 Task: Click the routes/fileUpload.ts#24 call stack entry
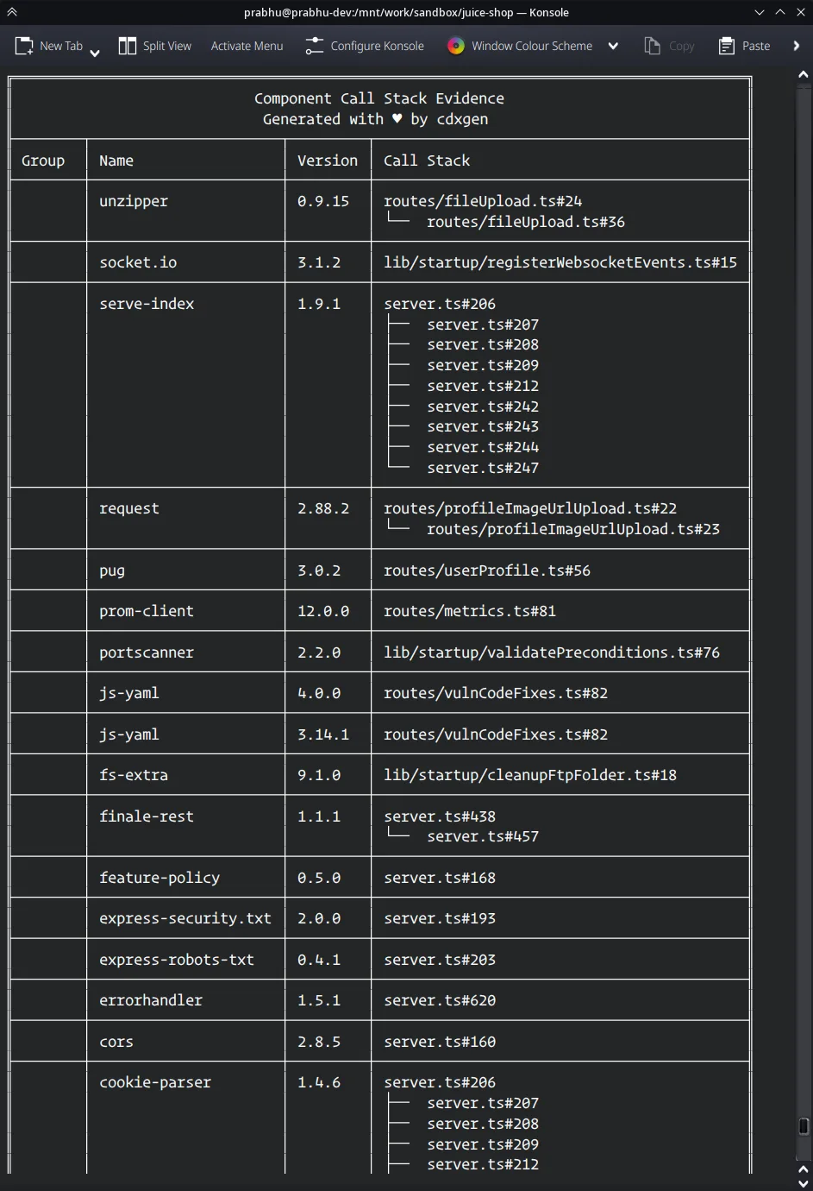point(483,200)
